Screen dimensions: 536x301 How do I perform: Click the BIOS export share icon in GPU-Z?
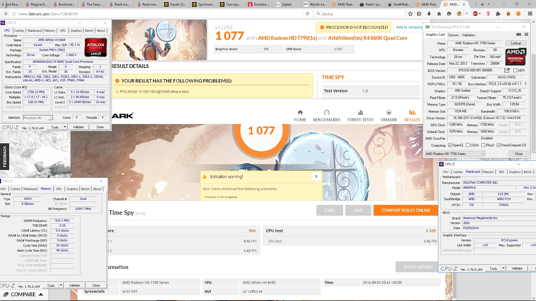point(507,70)
